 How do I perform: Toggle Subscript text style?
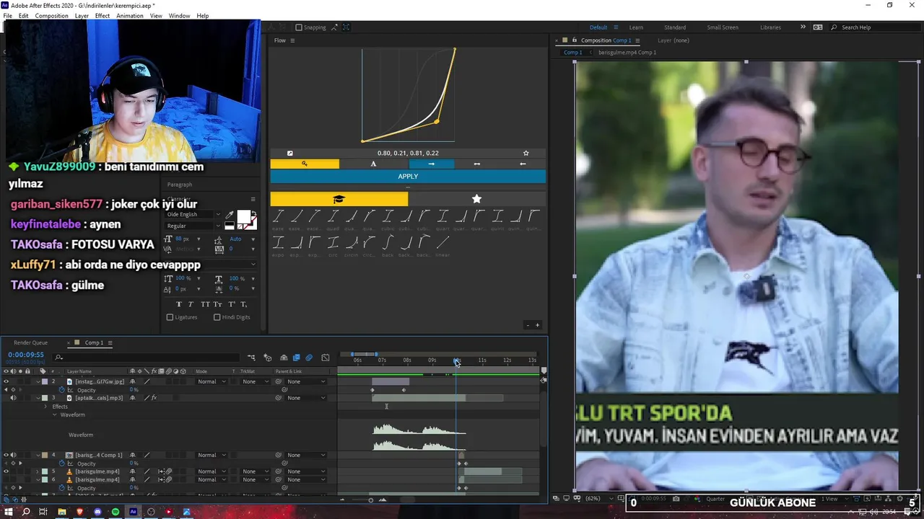(x=243, y=304)
